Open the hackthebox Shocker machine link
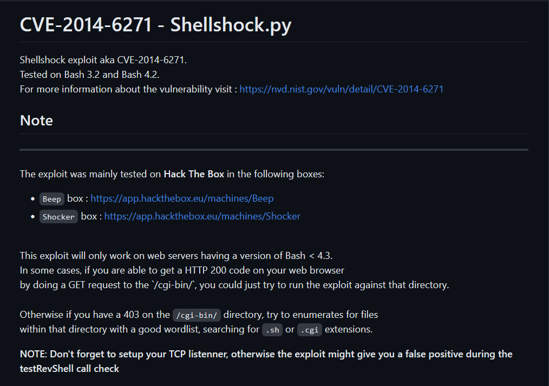This screenshot has width=549, height=386. point(202,216)
